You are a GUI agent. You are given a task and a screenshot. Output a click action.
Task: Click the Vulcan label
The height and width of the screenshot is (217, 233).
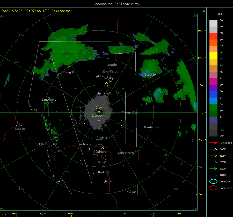[132, 192]
